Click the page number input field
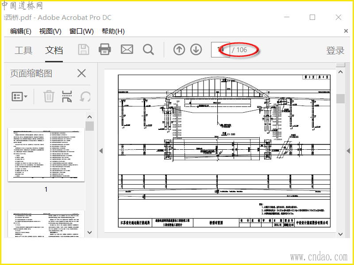 pos(220,49)
